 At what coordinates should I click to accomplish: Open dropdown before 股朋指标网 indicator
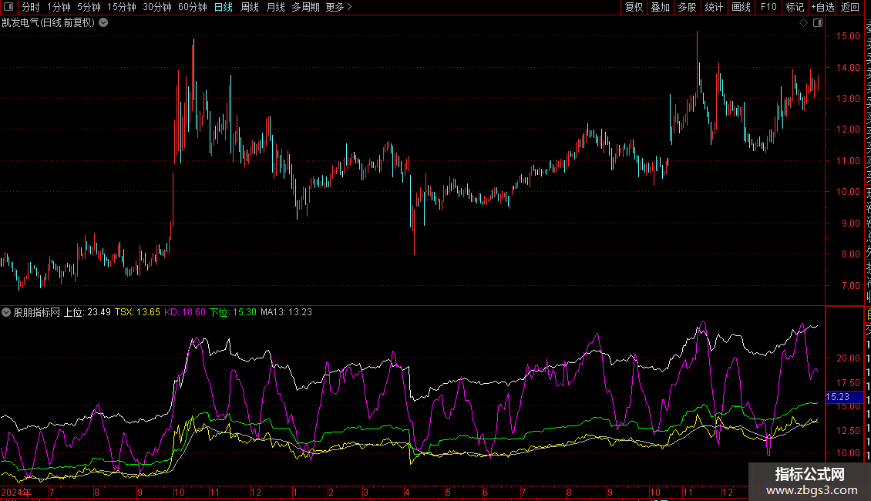click(x=6, y=312)
